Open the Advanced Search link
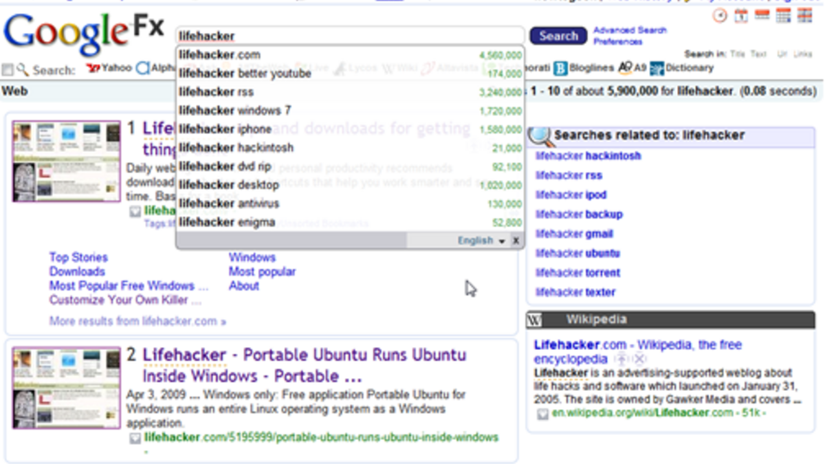Screen dimensions: 825x464 tap(630, 30)
